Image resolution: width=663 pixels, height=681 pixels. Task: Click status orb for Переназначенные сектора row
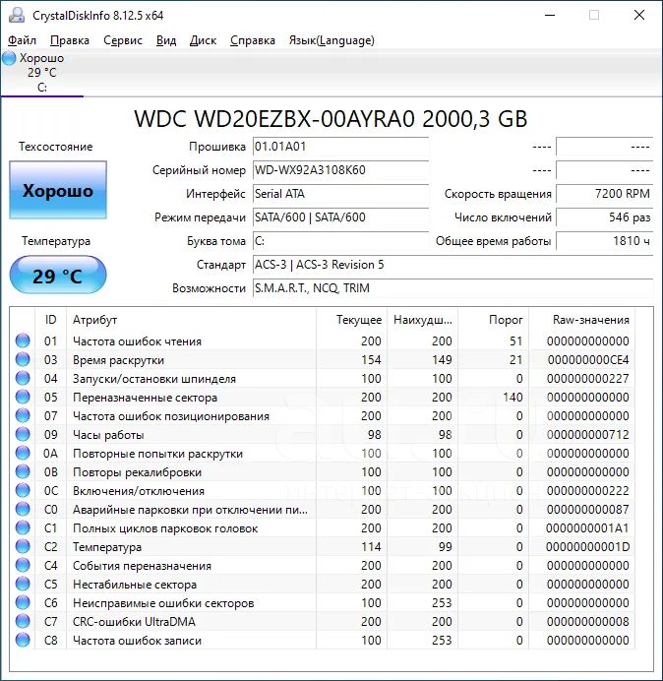tap(23, 397)
